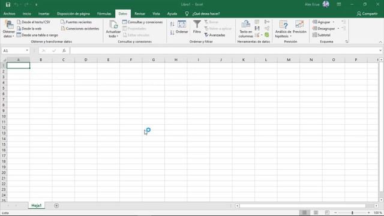Screen dimensions: 384x216
Task: Click the Select All corner triangle
Action: coord(4,60)
